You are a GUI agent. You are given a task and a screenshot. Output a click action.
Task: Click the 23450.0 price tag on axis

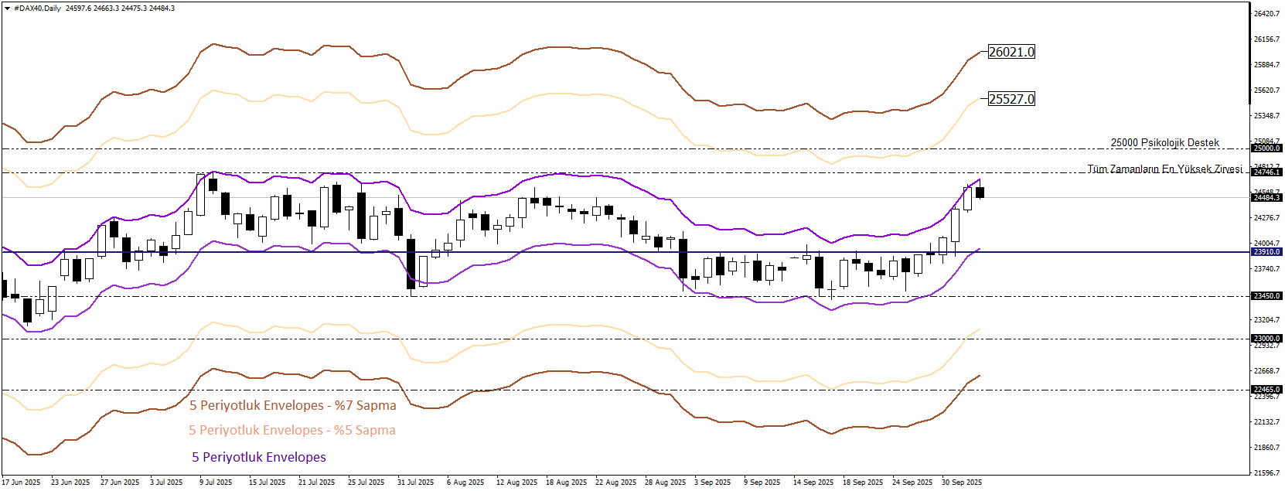tap(1266, 296)
